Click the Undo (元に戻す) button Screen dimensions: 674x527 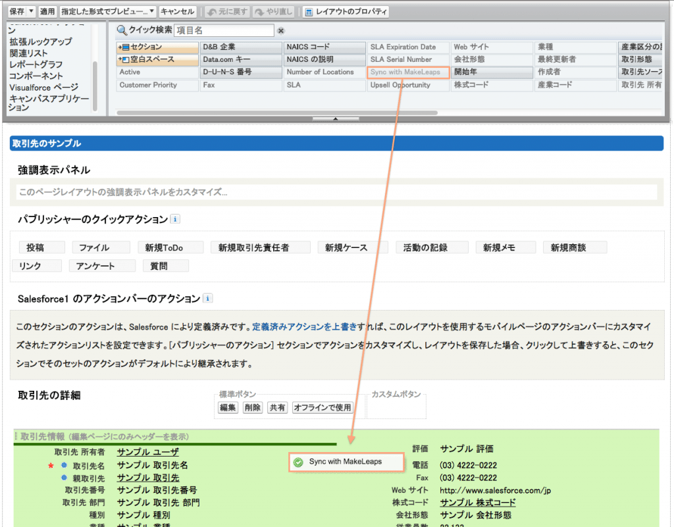[x=228, y=11]
